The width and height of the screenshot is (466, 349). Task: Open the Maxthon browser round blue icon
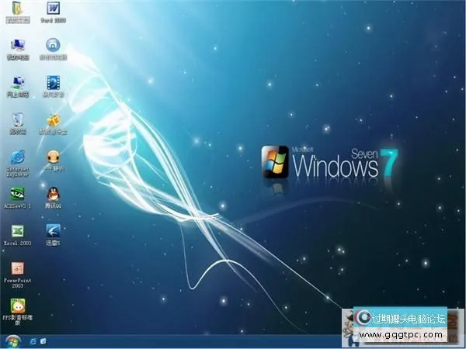53,45
